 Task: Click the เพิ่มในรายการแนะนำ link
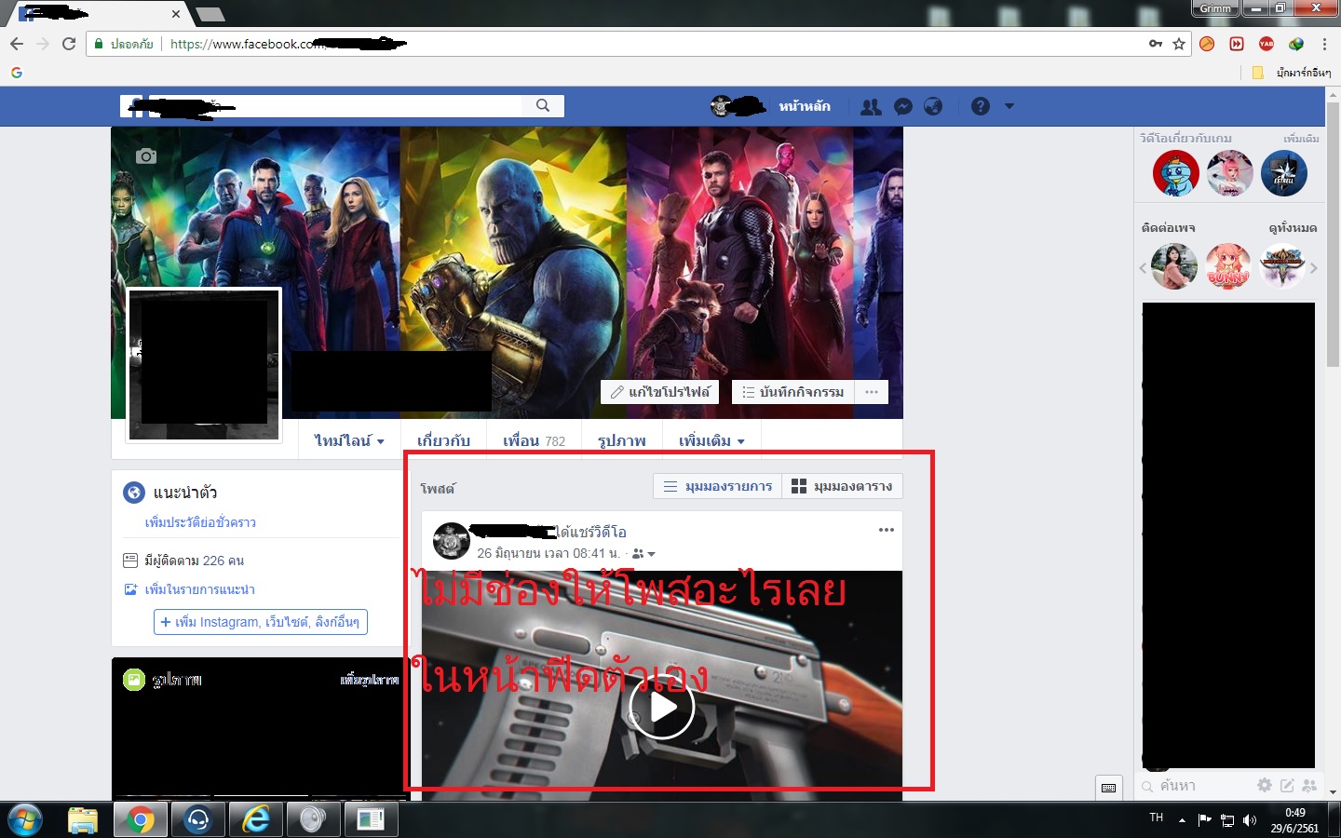pos(199,589)
